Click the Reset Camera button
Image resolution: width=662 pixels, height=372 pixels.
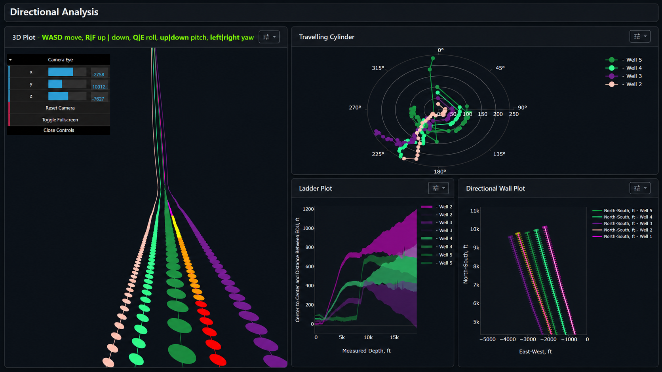60,108
